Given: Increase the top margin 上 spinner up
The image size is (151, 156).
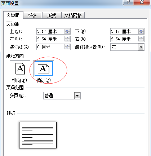Looking at the screenshot, I should [67, 30].
